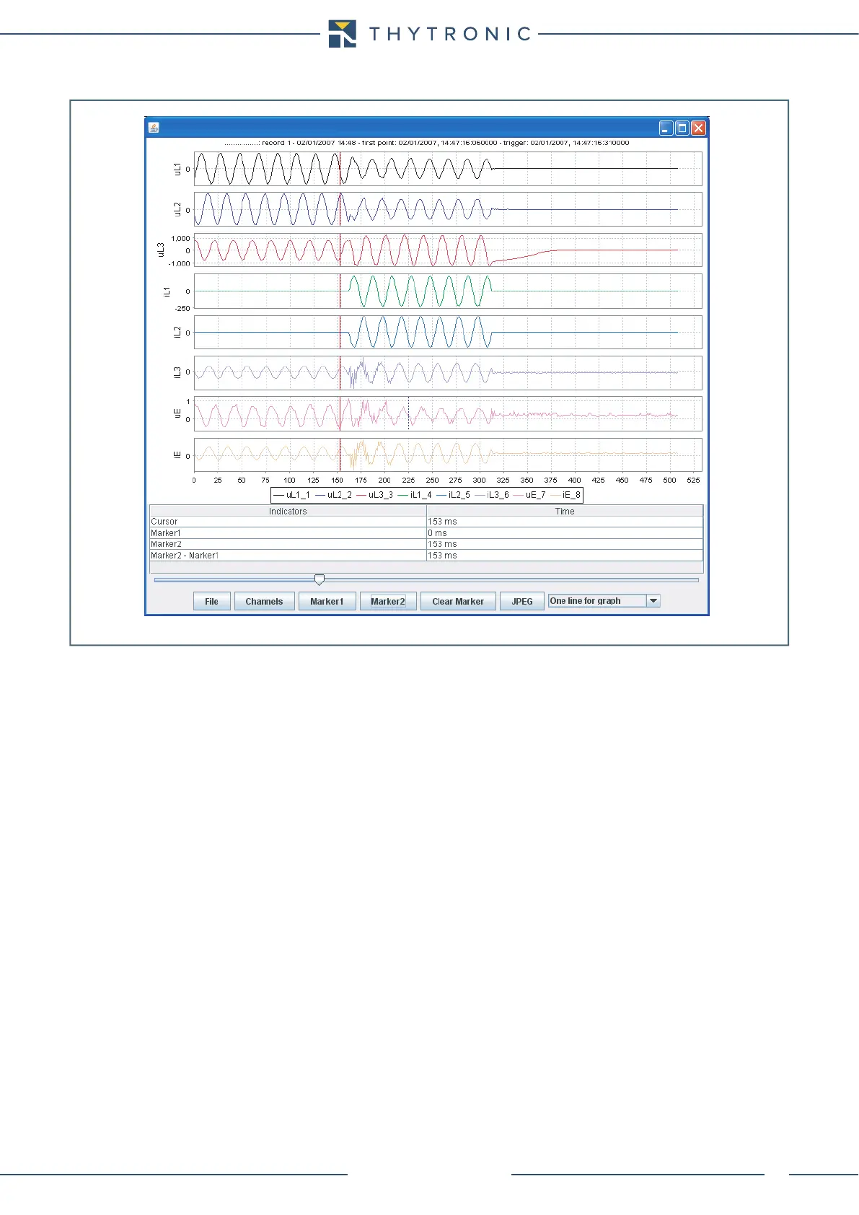Click the dotted marker in uE graph
859x1215 pixels.
[408, 413]
